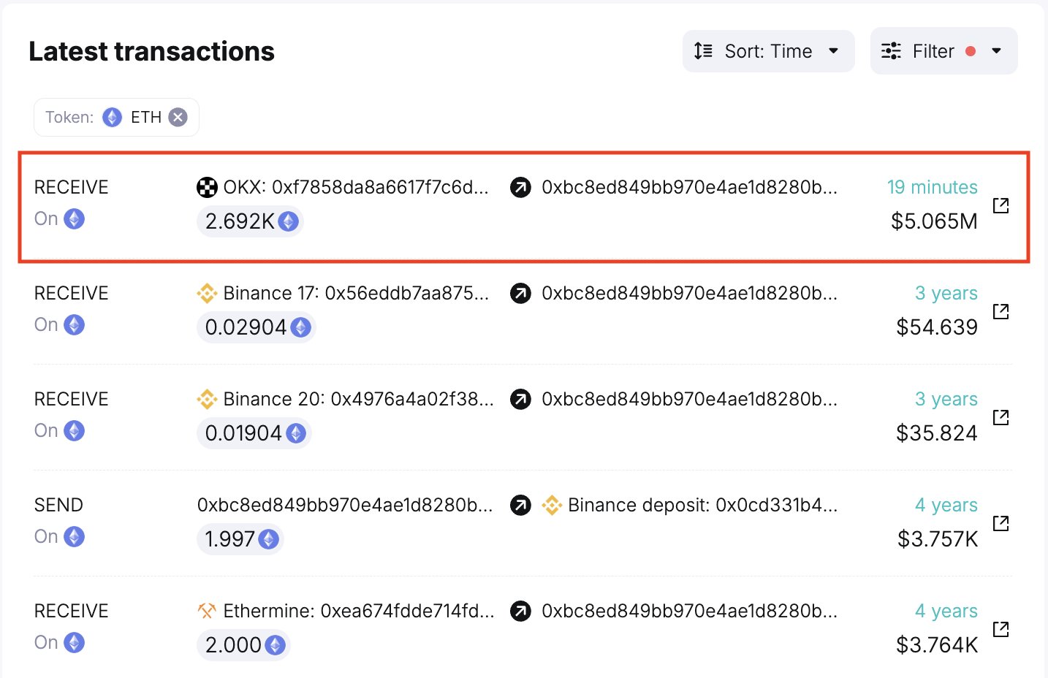
Task: Click the sliders icon on Filter button
Action: point(891,51)
